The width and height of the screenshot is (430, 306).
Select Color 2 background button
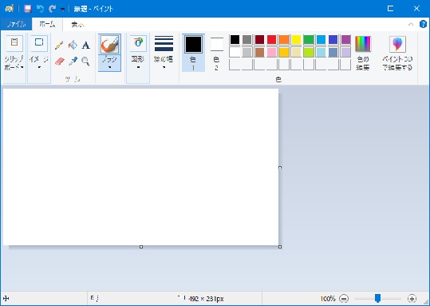[x=217, y=54]
